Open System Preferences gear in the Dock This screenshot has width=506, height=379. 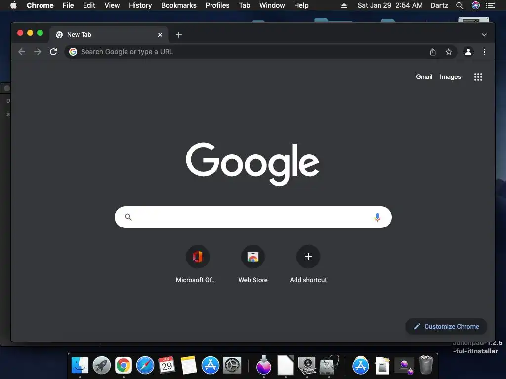[x=232, y=366]
